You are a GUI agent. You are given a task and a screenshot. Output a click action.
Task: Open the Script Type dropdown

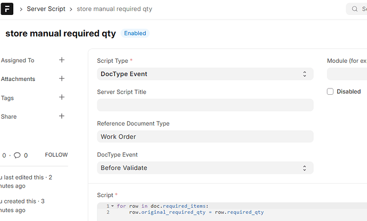coord(205,74)
